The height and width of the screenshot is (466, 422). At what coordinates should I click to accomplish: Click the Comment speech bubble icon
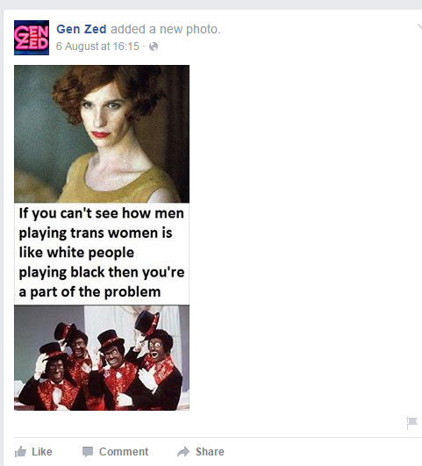click(x=88, y=452)
